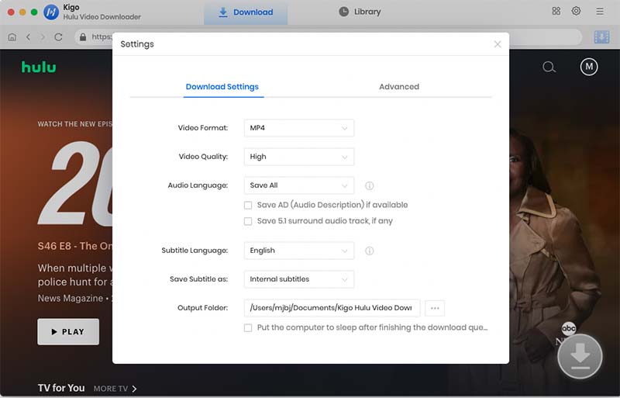The width and height of the screenshot is (620, 398).
Task: Show Audio Language info icon
Action: point(370,185)
